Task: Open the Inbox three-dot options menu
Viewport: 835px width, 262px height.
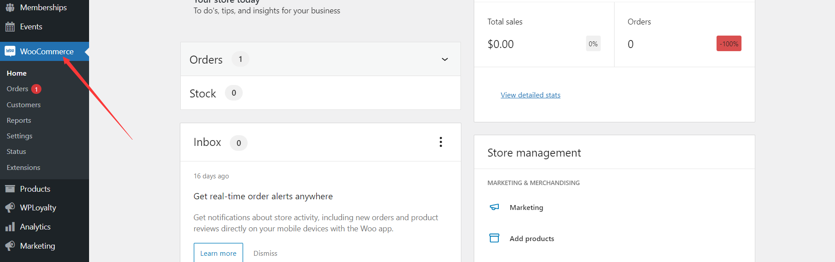Action: [441, 142]
